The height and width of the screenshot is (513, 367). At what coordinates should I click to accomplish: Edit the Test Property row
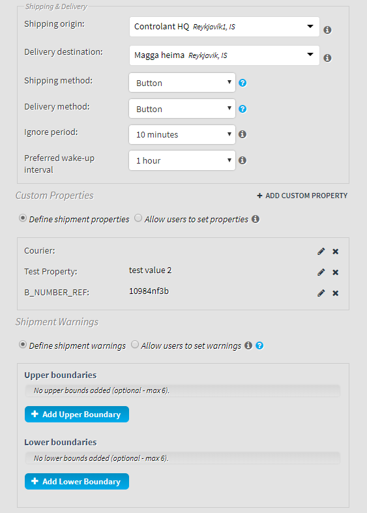(321, 272)
